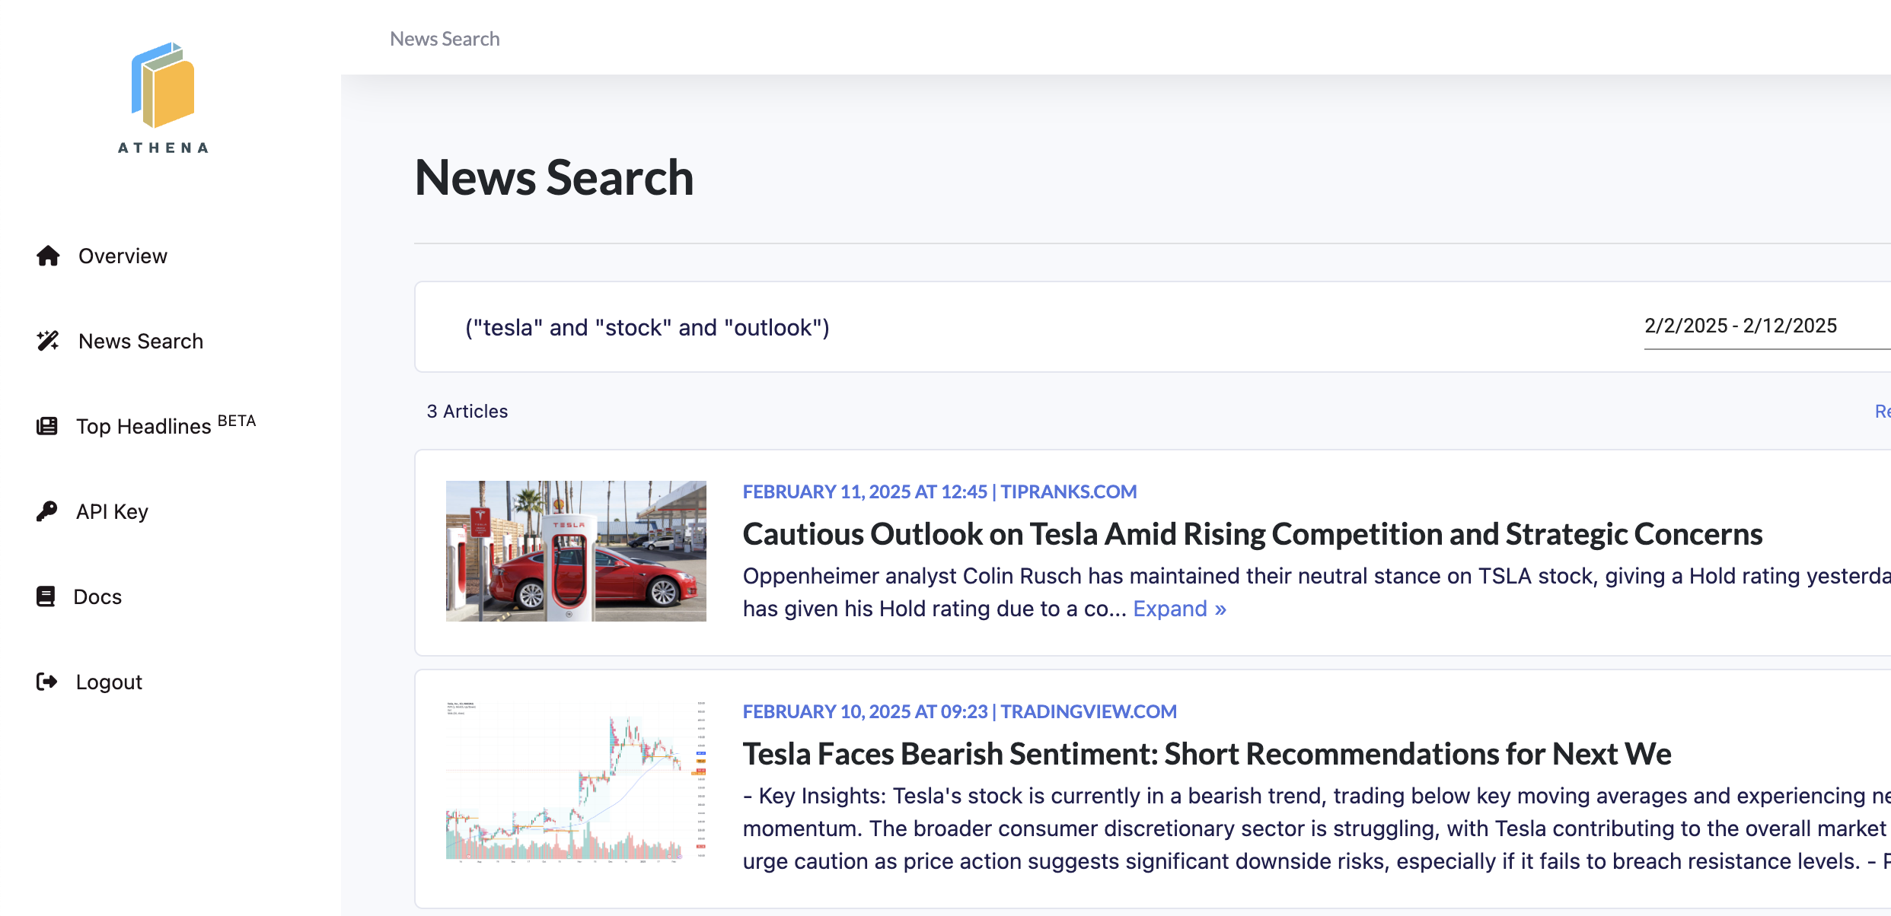1891x916 pixels.
Task: Open Top Headlines via the newspaper icon
Action: point(47,426)
